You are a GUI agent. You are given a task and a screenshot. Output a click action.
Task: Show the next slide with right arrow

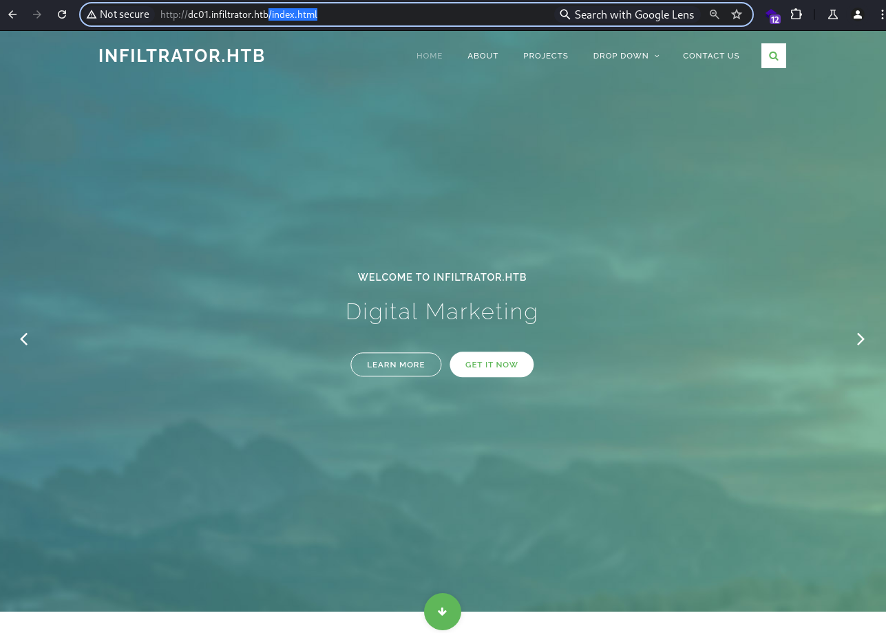(x=861, y=339)
